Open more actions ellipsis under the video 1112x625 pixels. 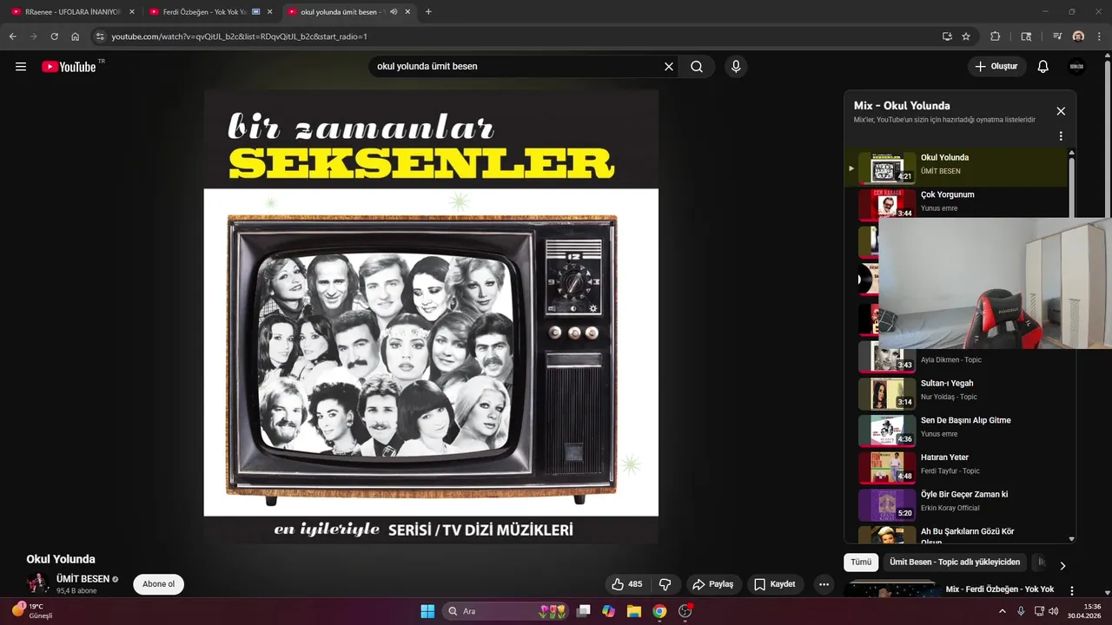824,584
